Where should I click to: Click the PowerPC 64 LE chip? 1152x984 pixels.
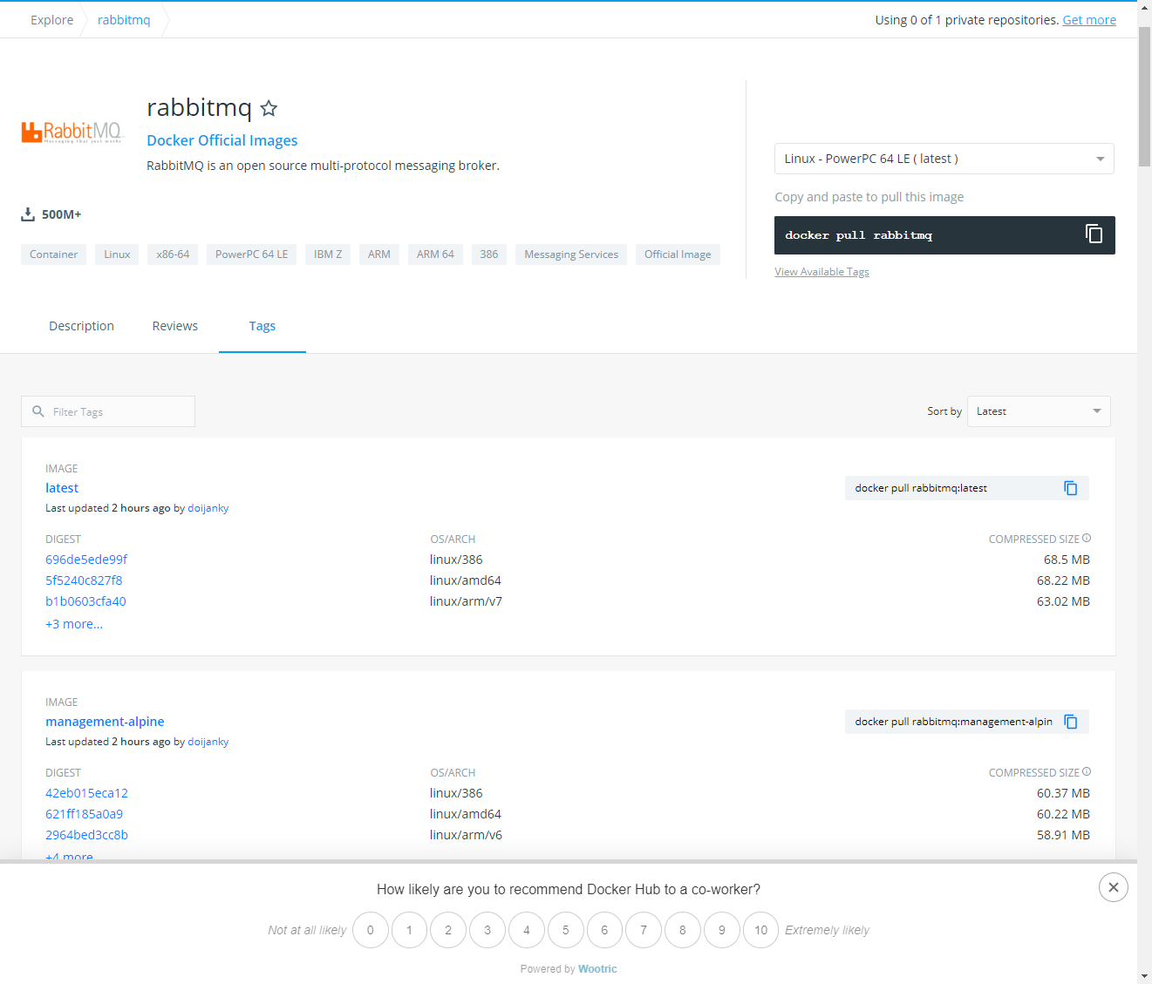pyautogui.click(x=251, y=254)
